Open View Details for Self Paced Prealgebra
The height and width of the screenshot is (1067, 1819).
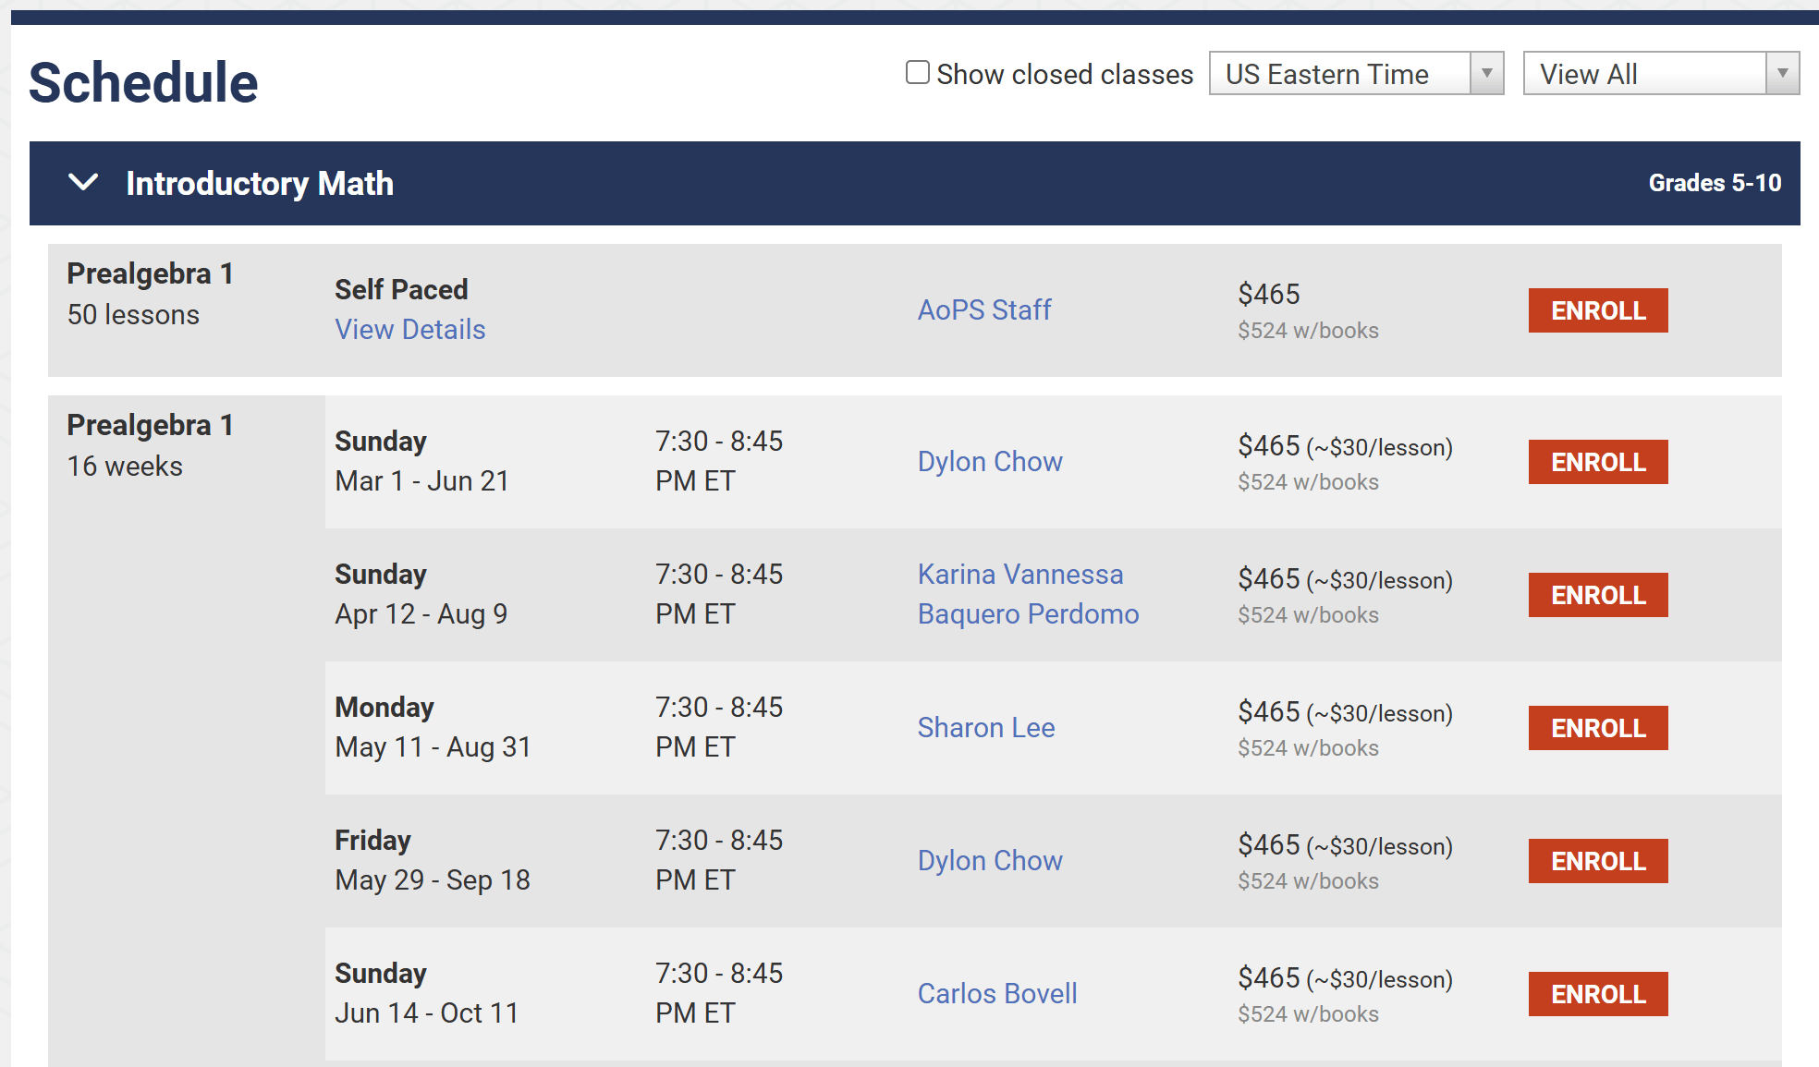coord(409,330)
